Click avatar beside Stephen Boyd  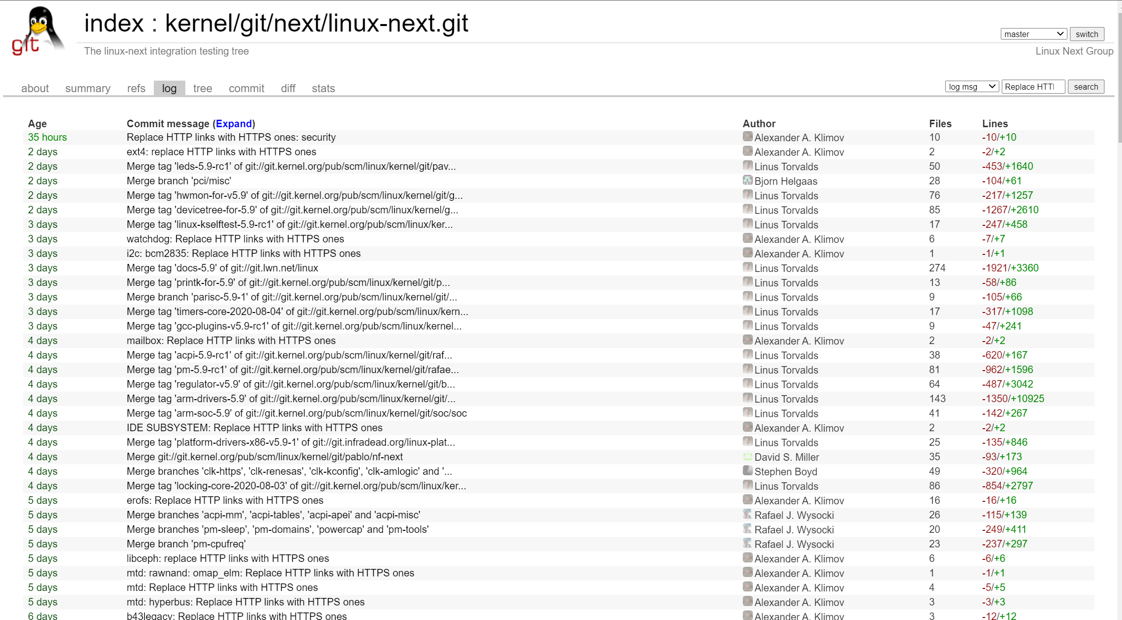coord(747,470)
